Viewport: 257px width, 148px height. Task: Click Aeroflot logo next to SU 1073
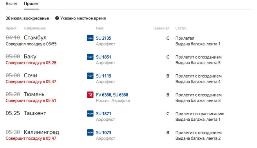click(x=90, y=132)
